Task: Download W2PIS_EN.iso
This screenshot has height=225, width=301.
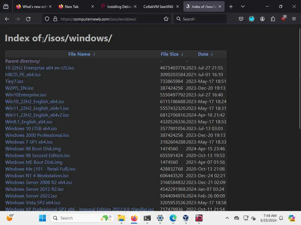Action: coord(19,88)
